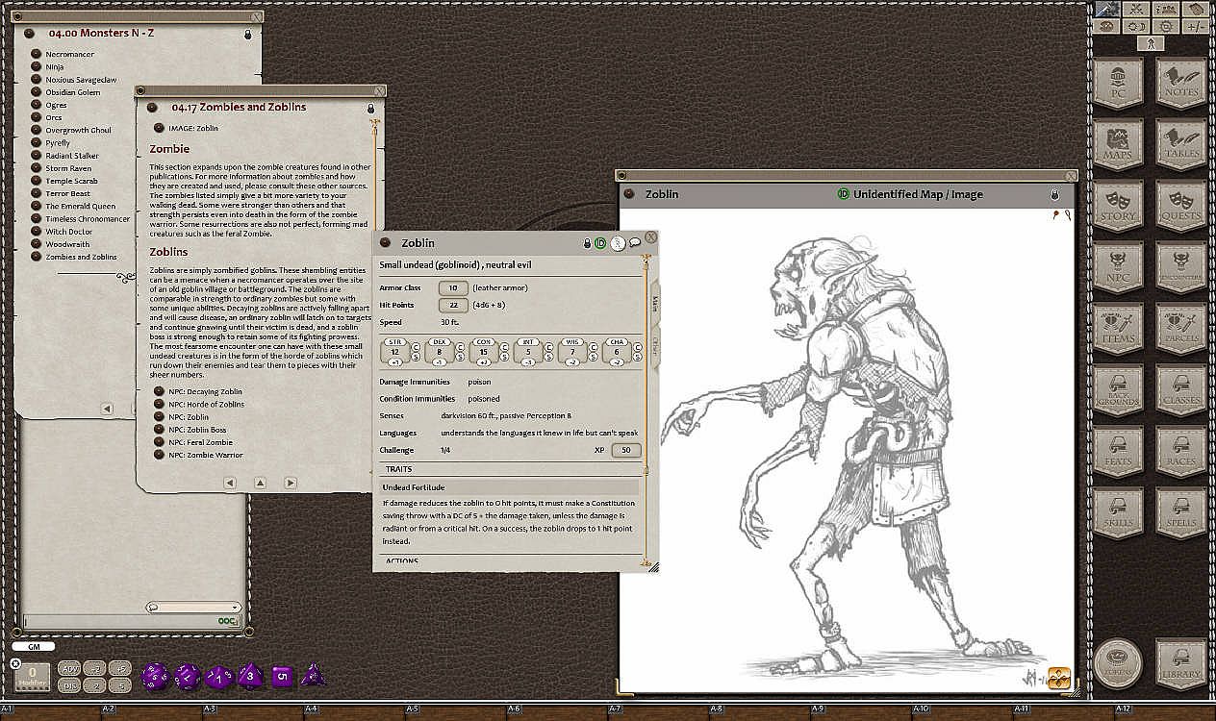Open the Story sidebar panel

coord(1118,207)
